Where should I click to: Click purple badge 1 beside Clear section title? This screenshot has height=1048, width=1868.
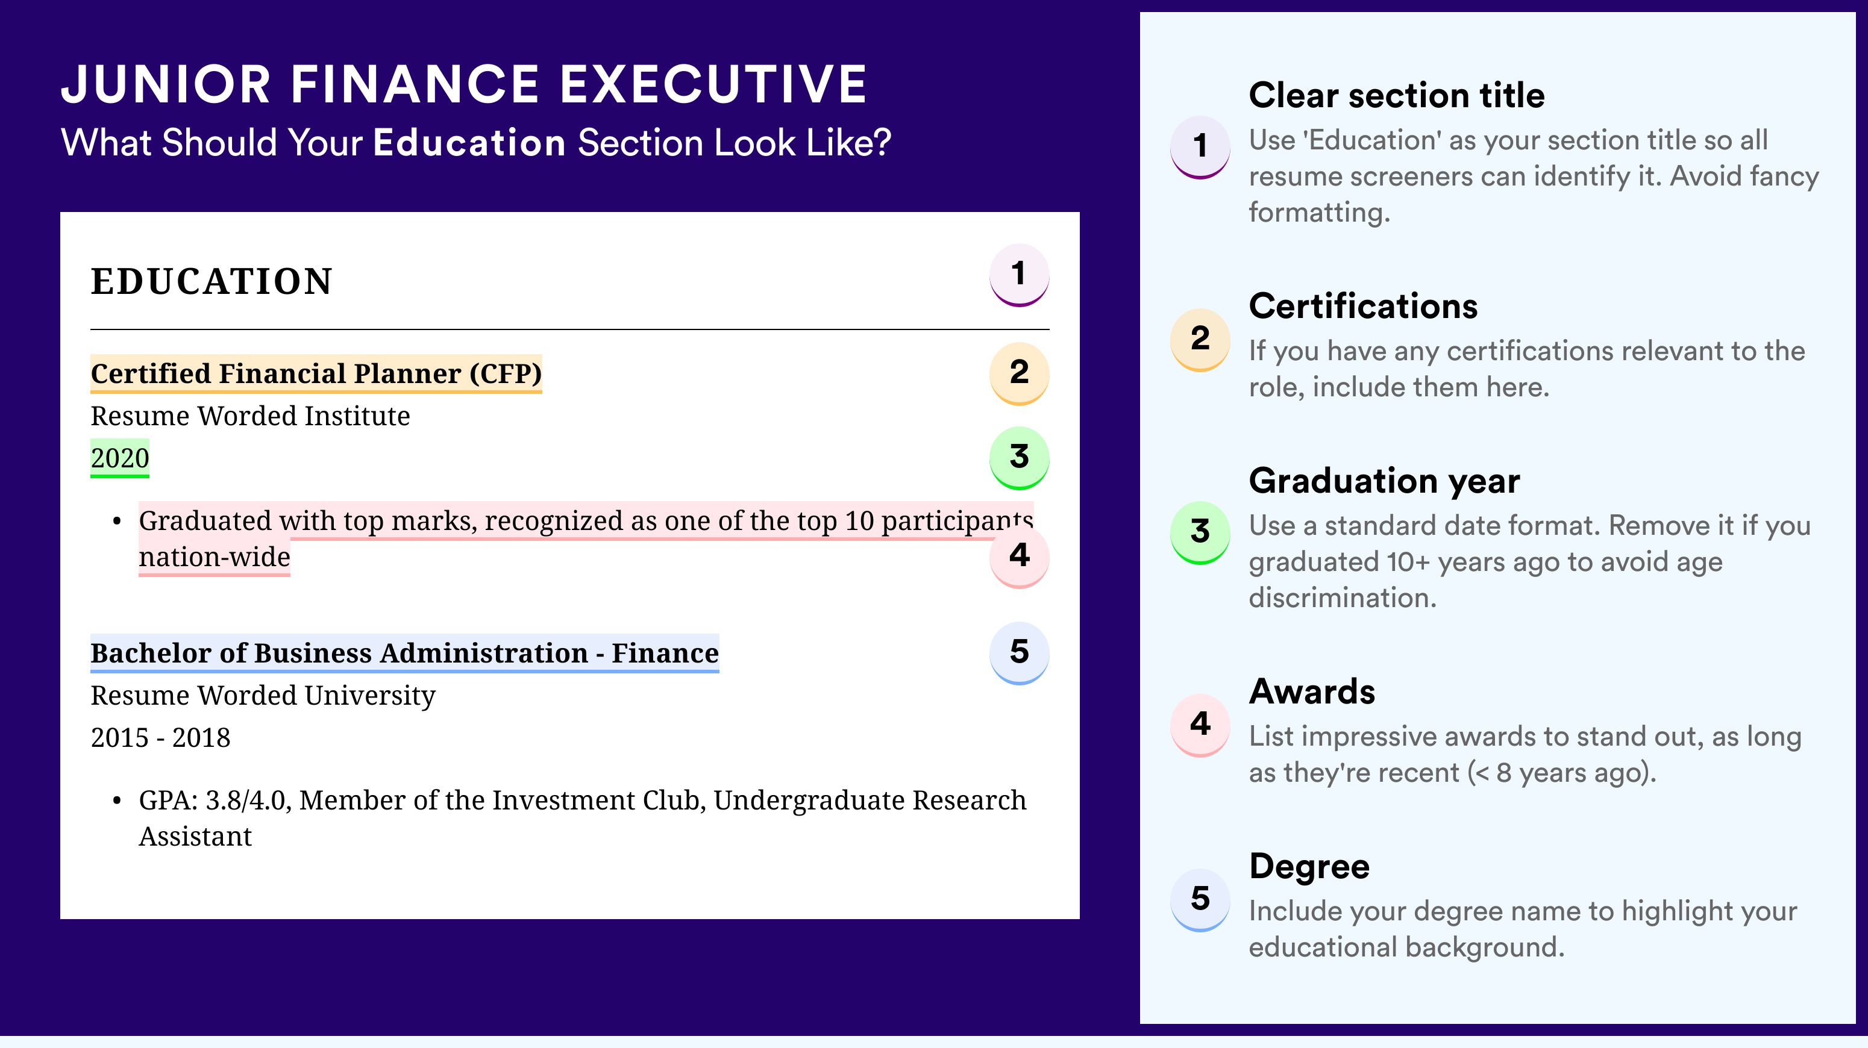(x=1200, y=146)
